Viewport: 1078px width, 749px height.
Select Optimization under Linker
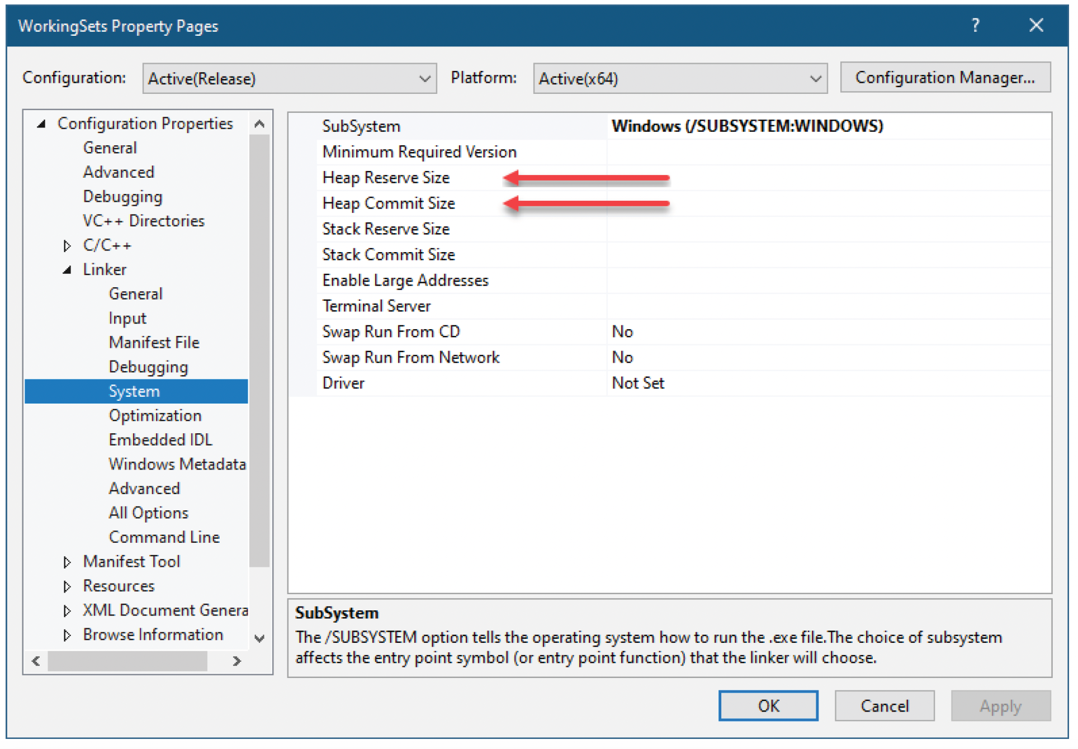pos(155,416)
